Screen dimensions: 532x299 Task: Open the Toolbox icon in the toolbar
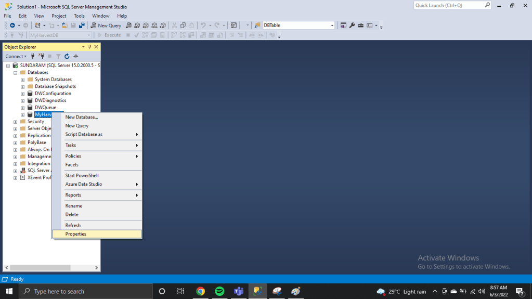pyautogui.click(x=360, y=25)
